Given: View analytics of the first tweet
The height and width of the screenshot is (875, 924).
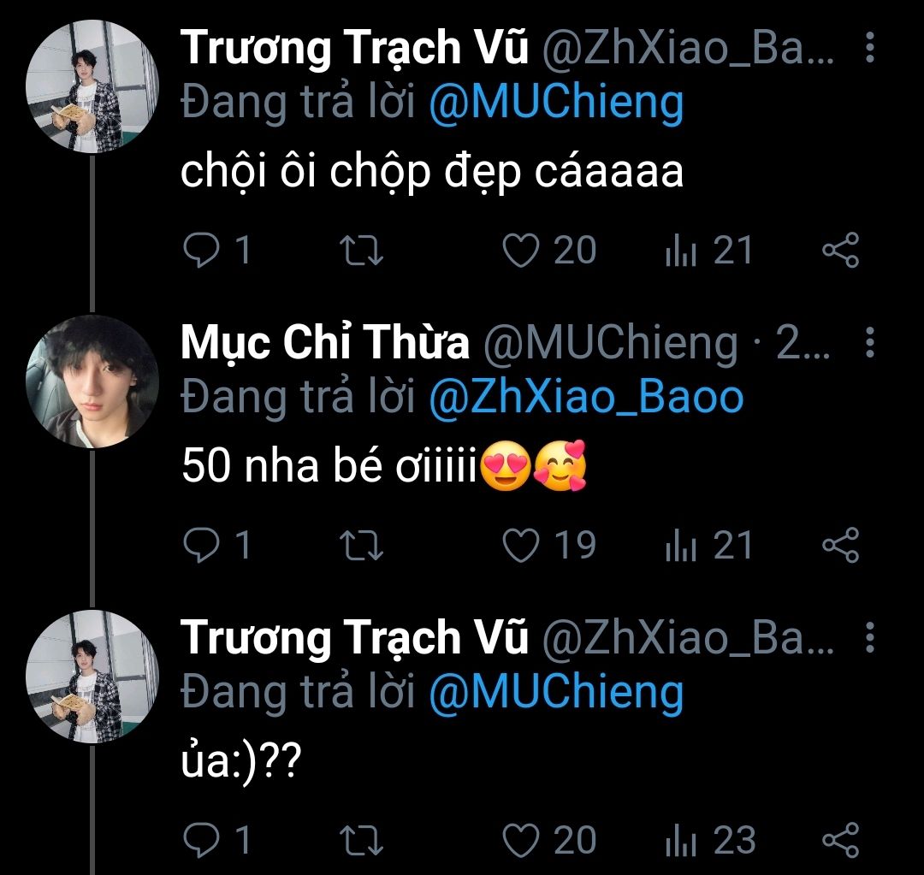Looking at the screenshot, I should point(679,251).
